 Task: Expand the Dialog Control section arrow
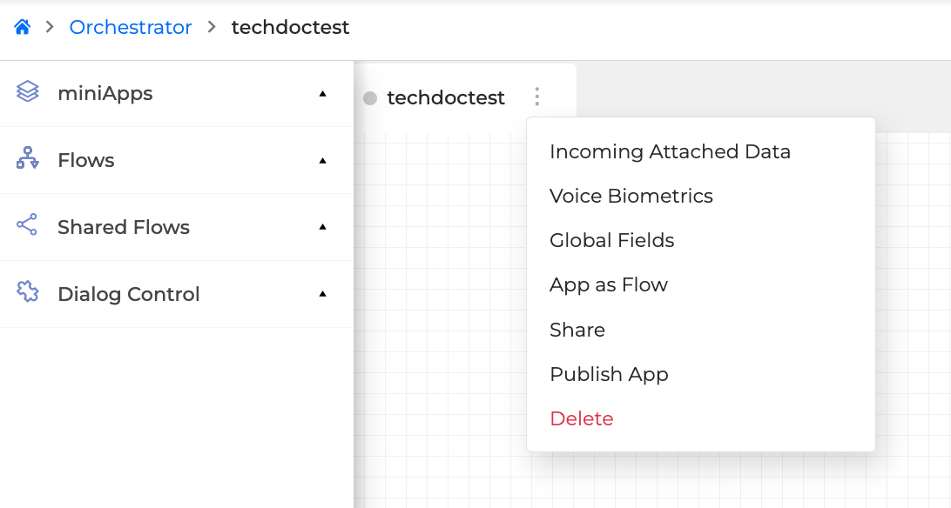point(323,294)
